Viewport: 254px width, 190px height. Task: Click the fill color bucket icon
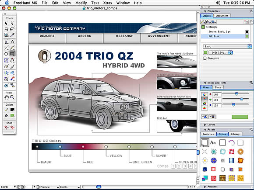(x=6, y=115)
